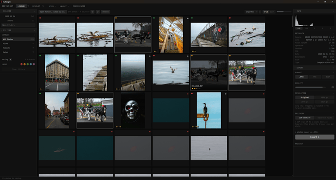Switch to the Library tab
The width and height of the screenshot is (336, 180).
pos(21,6)
